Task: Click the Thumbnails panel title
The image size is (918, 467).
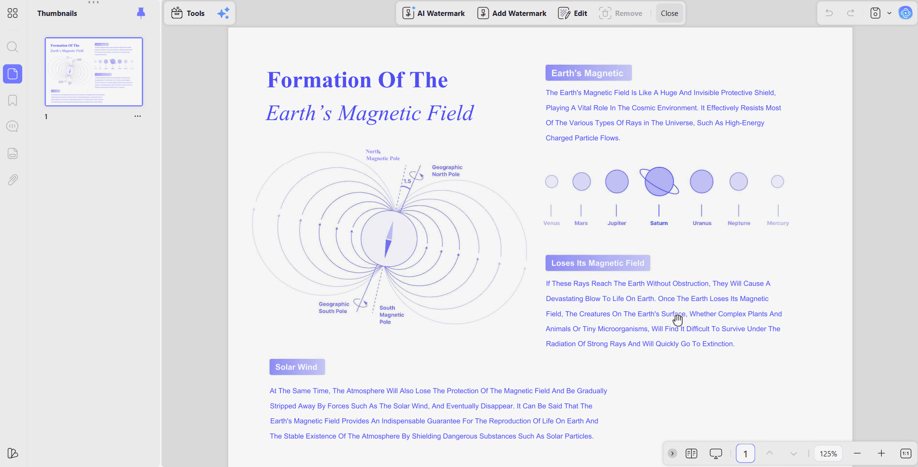Action: (x=57, y=13)
